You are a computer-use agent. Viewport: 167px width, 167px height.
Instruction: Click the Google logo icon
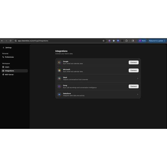click(59, 62)
